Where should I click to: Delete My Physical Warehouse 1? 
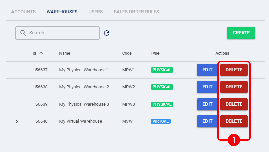pyautogui.click(x=234, y=70)
